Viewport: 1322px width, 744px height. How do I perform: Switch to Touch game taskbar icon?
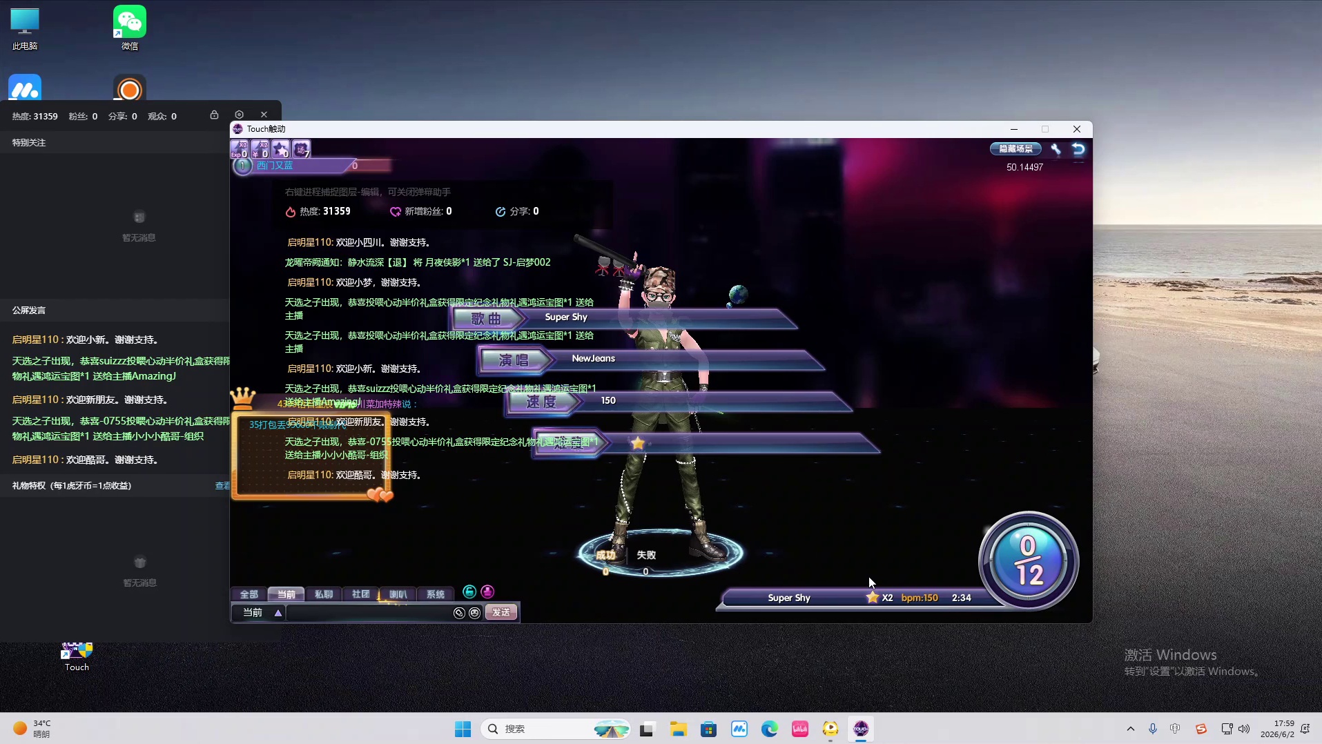860,729
